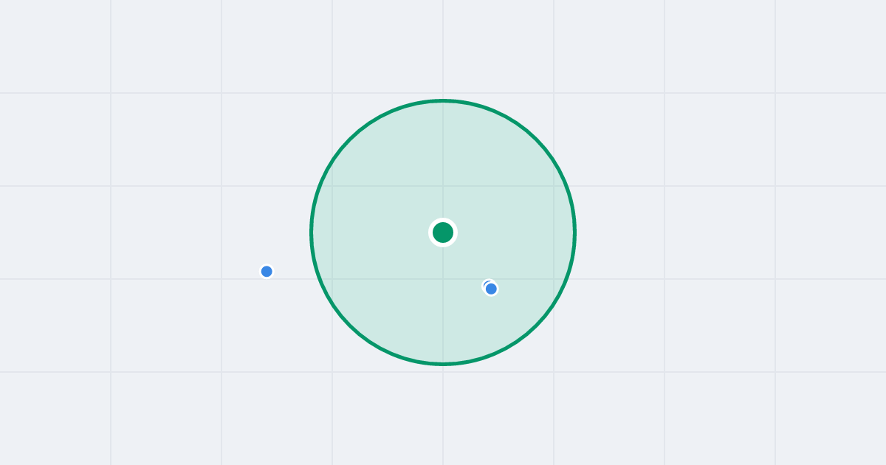Select the front blue dot inside the circle
This screenshot has width=886, height=465.
(x=491, y=289)
